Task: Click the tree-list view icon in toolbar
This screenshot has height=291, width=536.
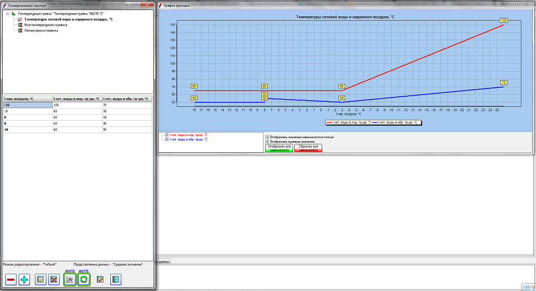Action: pos(116,280)
